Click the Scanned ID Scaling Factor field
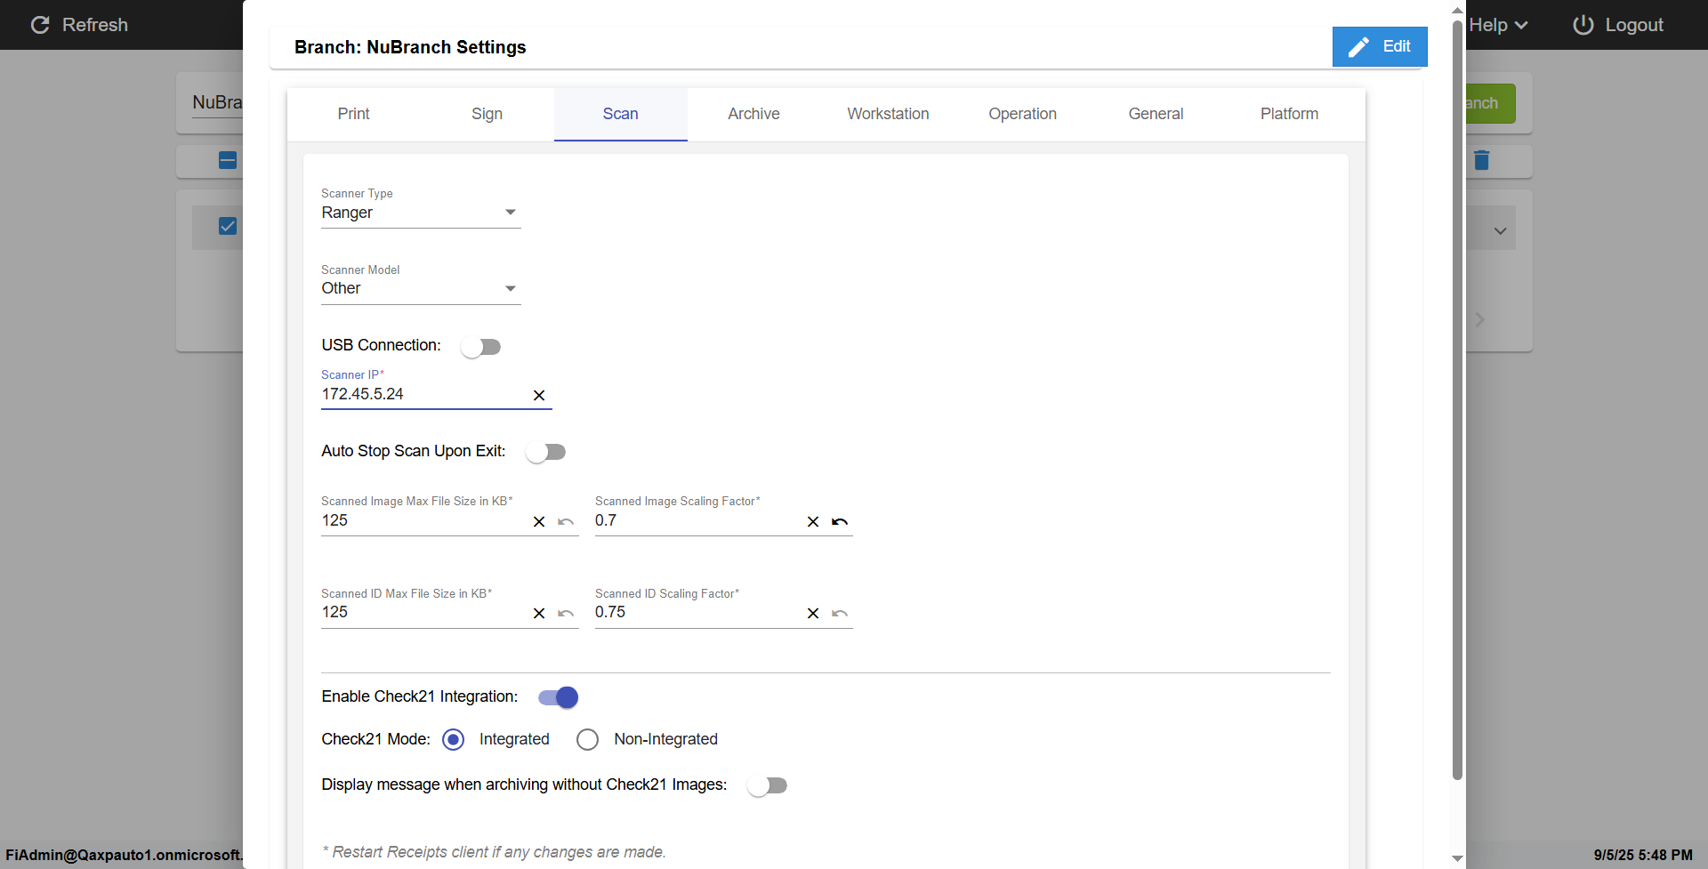 click(694, 613)
